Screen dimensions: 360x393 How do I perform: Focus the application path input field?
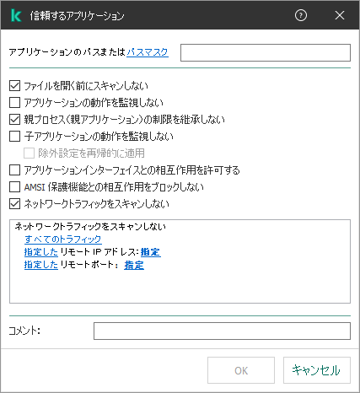coord(266,52)
